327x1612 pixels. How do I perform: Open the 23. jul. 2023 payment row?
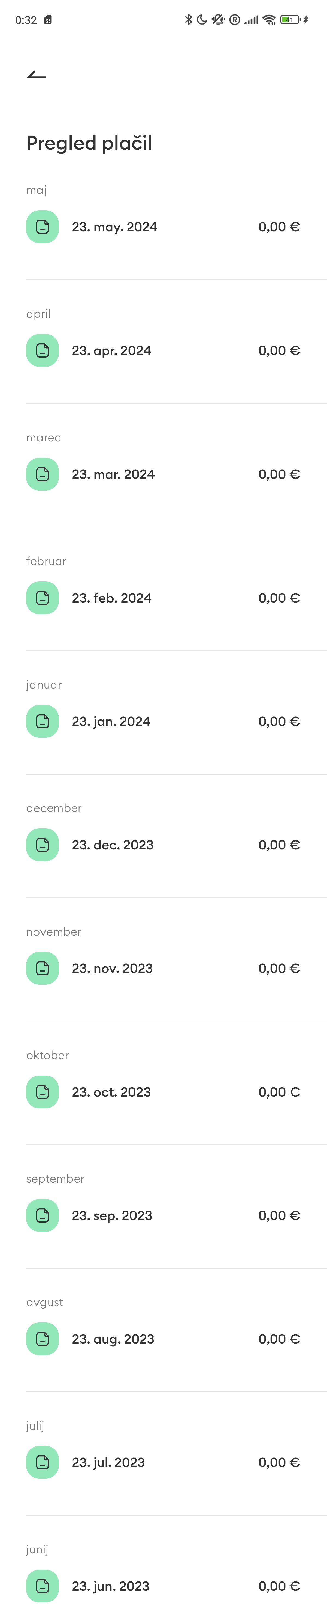[163, 1462]
